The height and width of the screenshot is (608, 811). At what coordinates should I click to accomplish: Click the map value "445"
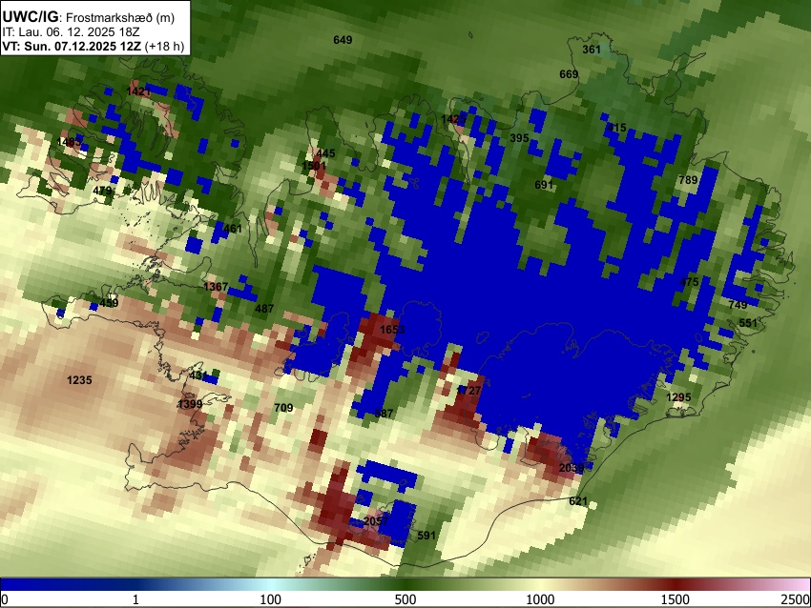click(x=326, y=153)
